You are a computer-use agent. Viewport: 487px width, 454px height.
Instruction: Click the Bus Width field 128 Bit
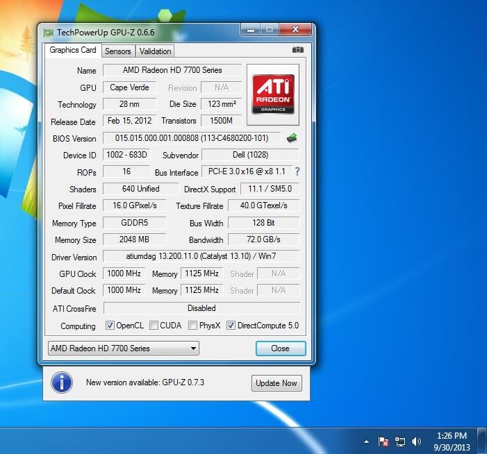coord(264,223)
